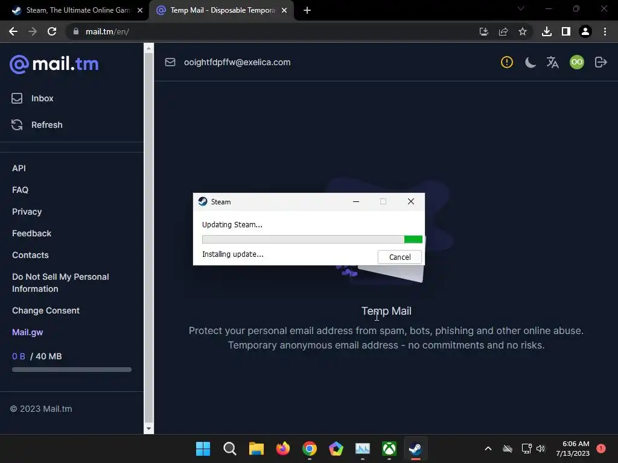Open Change Consent link
The height and width of the screenshot is (463, 618).
(46, 310)
